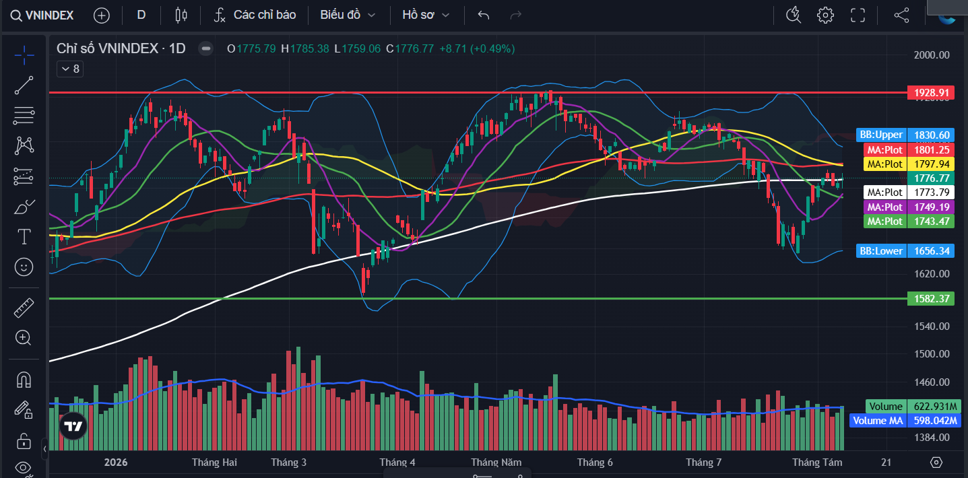Screen dimensions: 968x478
Task: Select the BB:Upper 1830.60 label
Action: click(x=905, y=135)
